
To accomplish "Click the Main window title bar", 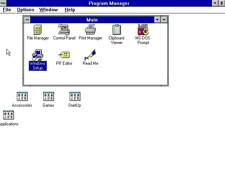I will tap(92, 20).
